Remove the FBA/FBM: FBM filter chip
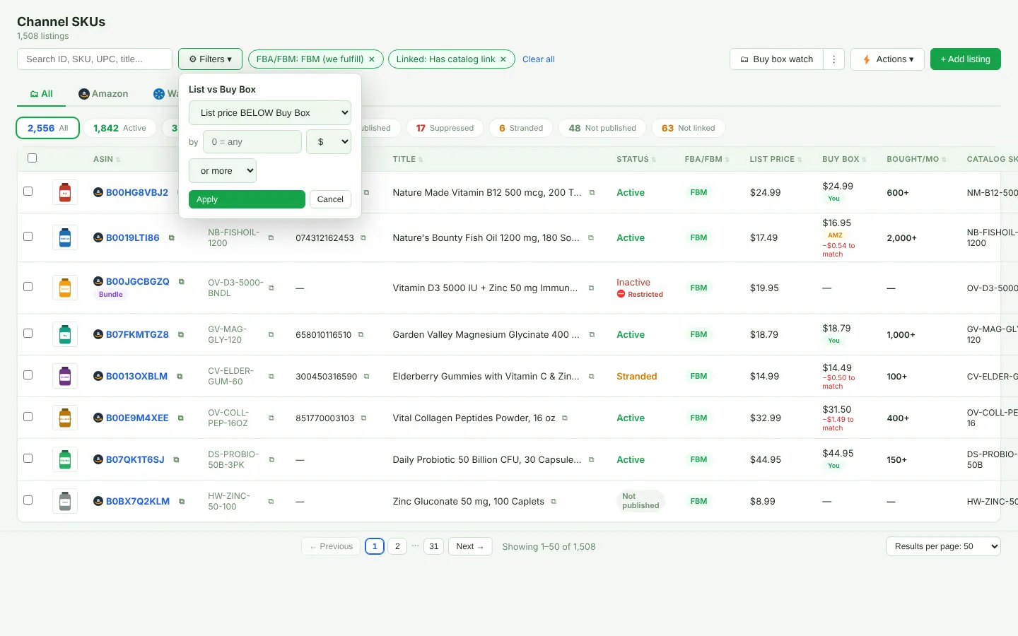 pos(372,59)
